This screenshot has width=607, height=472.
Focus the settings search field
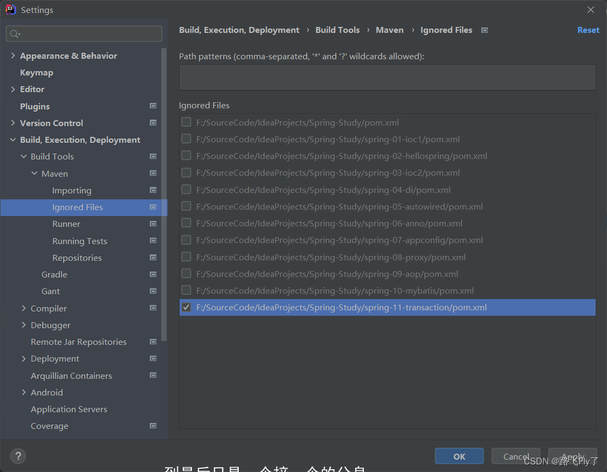[84, 34]
